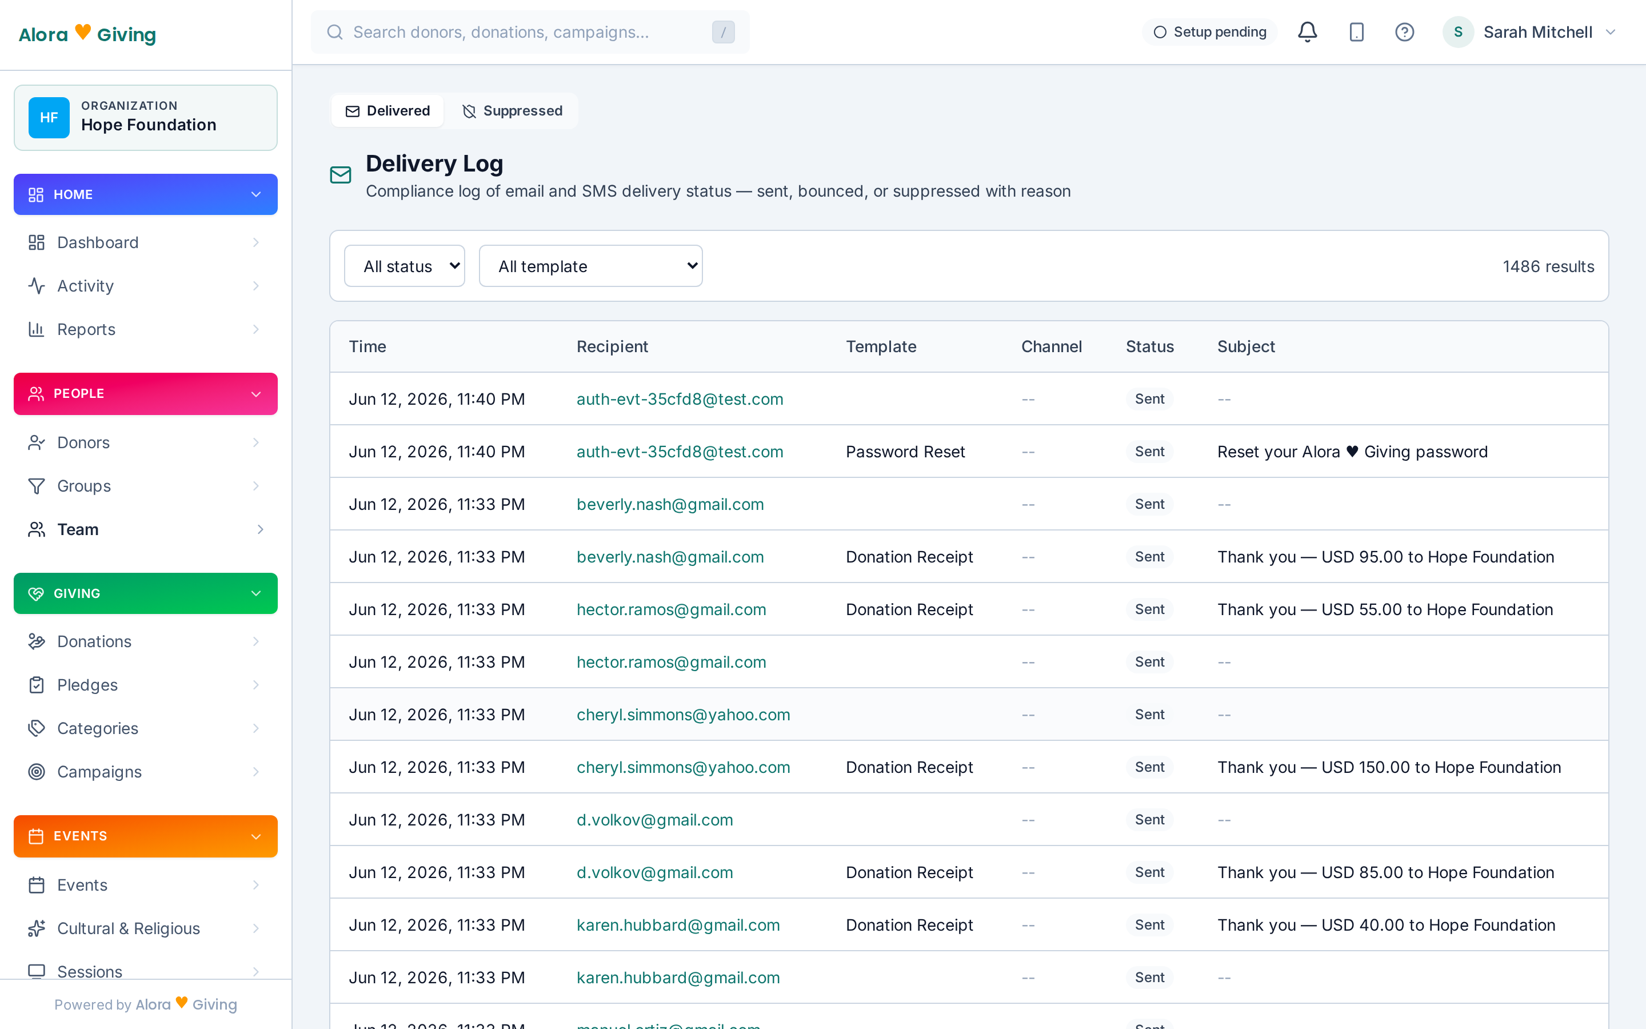Open beverly.nash@gmail.com on the Donation Receipt row
Viewport: 1646px width, 1029px height.
tap(670, 557)
